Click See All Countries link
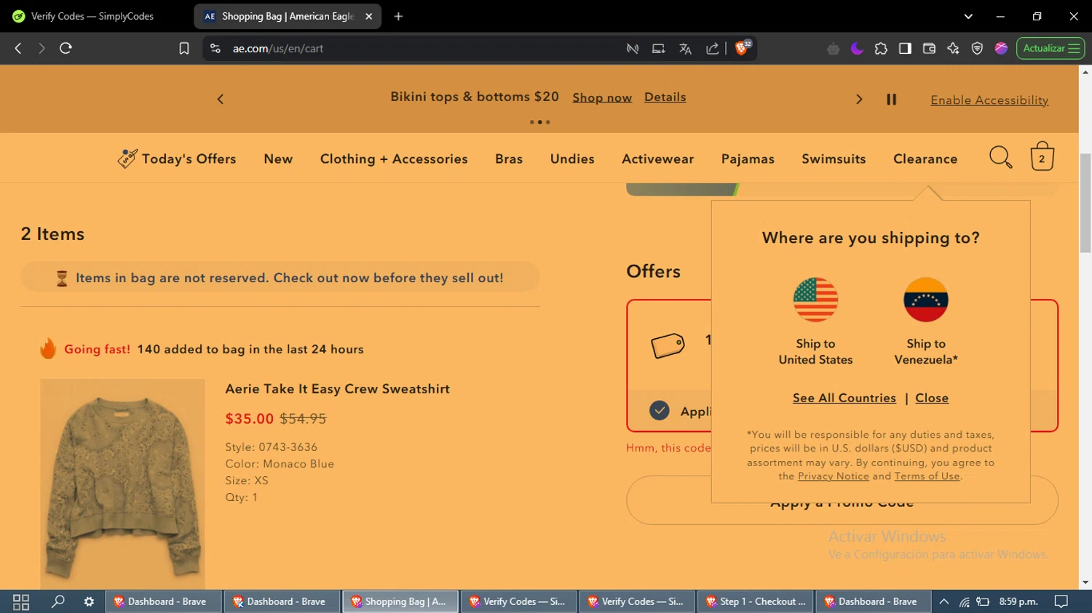 point(844,398)
